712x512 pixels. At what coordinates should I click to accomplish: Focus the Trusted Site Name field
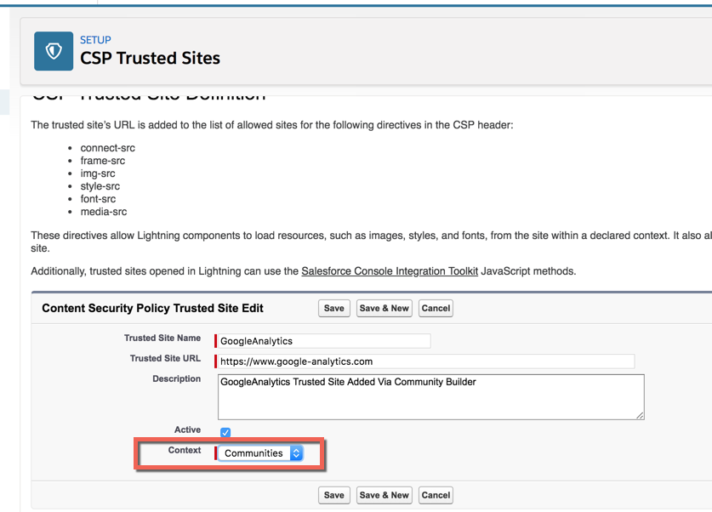(324, 341)
